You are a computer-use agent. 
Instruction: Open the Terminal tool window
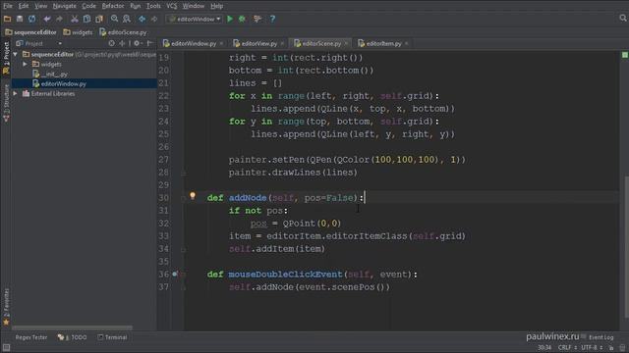click(112, 337)
